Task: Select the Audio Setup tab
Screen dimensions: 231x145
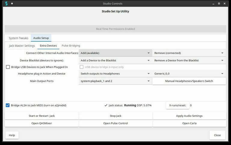Action: [x=41, y=38]
